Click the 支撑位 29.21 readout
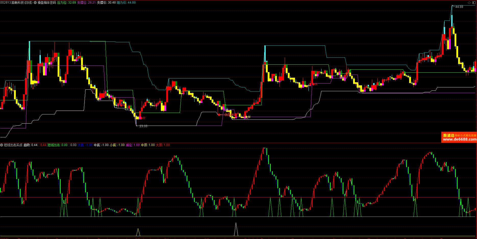The image size is (477, 239). click(x=86, y=3)
